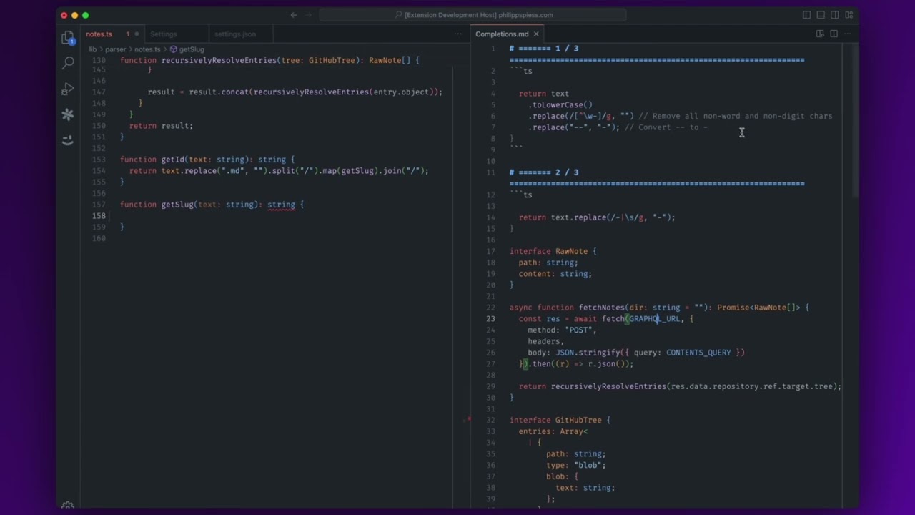Close the Completions.md tab

click(536, 34)
